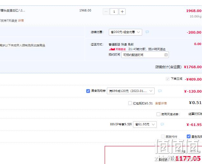Enable the 使用天猫点券 checkbox
The height and width of the screenshot is (164, 202).
(x=158, y=114)
